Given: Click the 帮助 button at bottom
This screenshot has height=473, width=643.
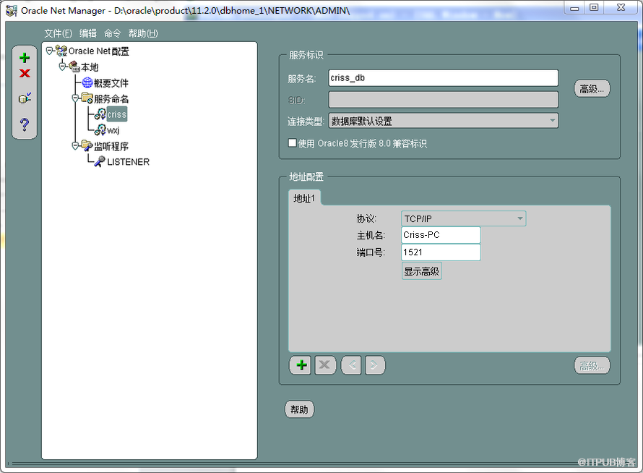Looking at the screenshot, I should (299, 409).
